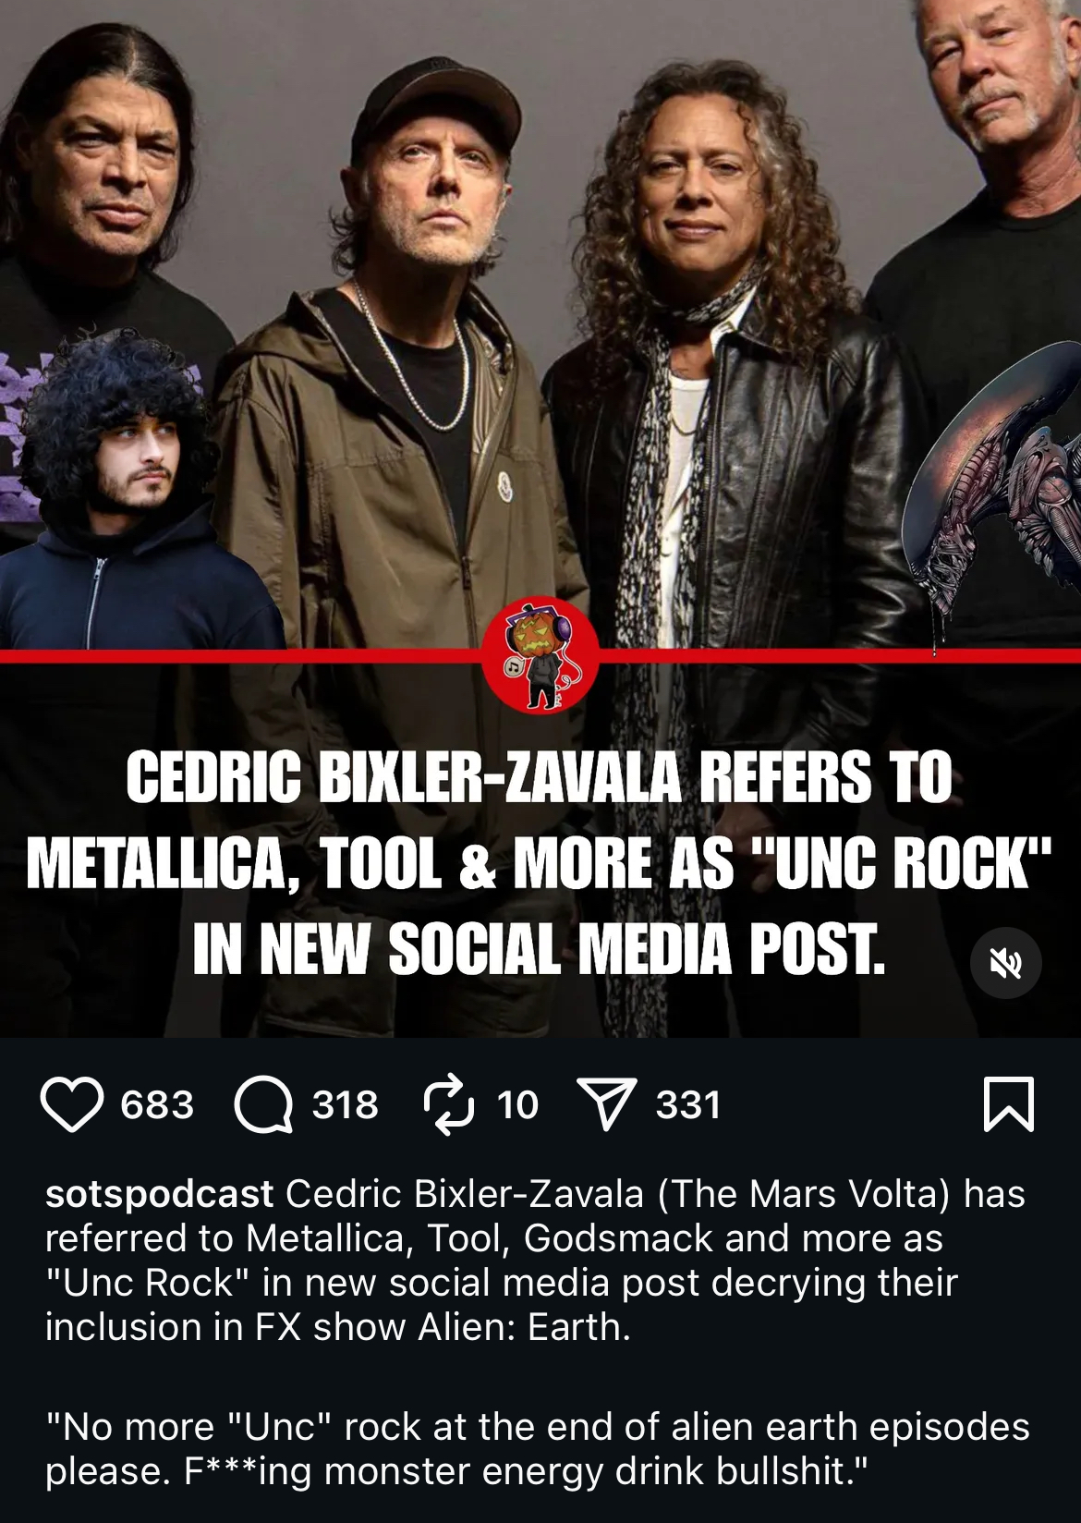Screen dimensions: 1081x1523
Task: View the 683 likes count
Action: 157,1105
